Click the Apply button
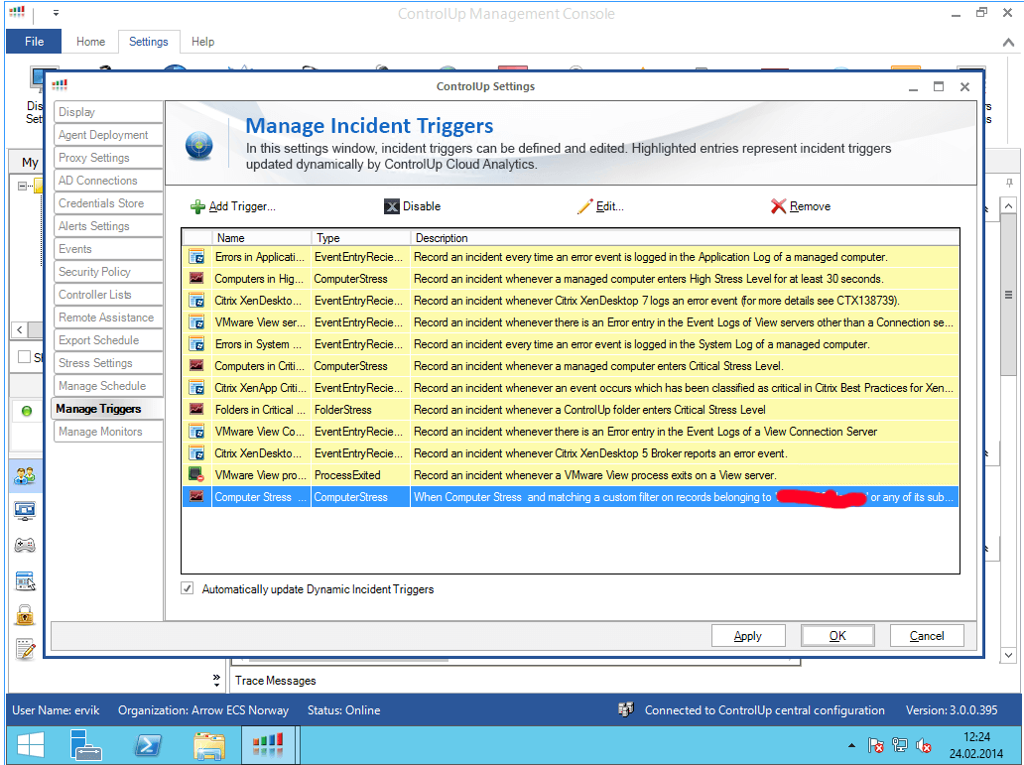This screenshot has height=765, width=1024. pos(748,636)
